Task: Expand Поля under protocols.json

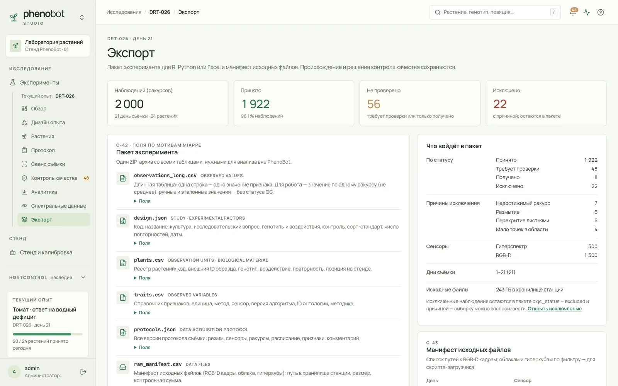Action: click(x=142, y=347)
